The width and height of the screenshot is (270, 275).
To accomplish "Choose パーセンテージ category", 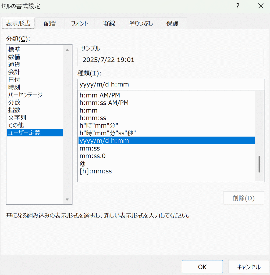I will (x=35, y=95).
